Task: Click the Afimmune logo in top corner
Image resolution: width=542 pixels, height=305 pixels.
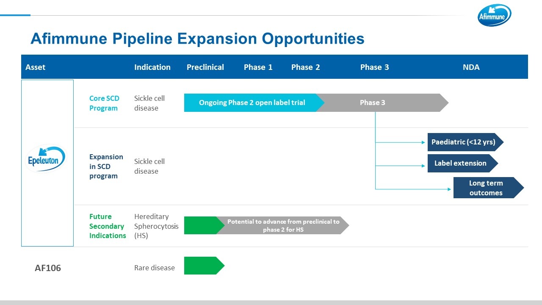Action: tap(494, 16)
